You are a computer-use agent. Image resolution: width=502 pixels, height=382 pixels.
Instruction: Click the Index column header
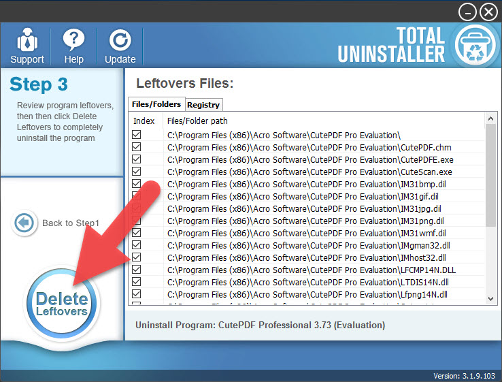(x=144, y=121)
